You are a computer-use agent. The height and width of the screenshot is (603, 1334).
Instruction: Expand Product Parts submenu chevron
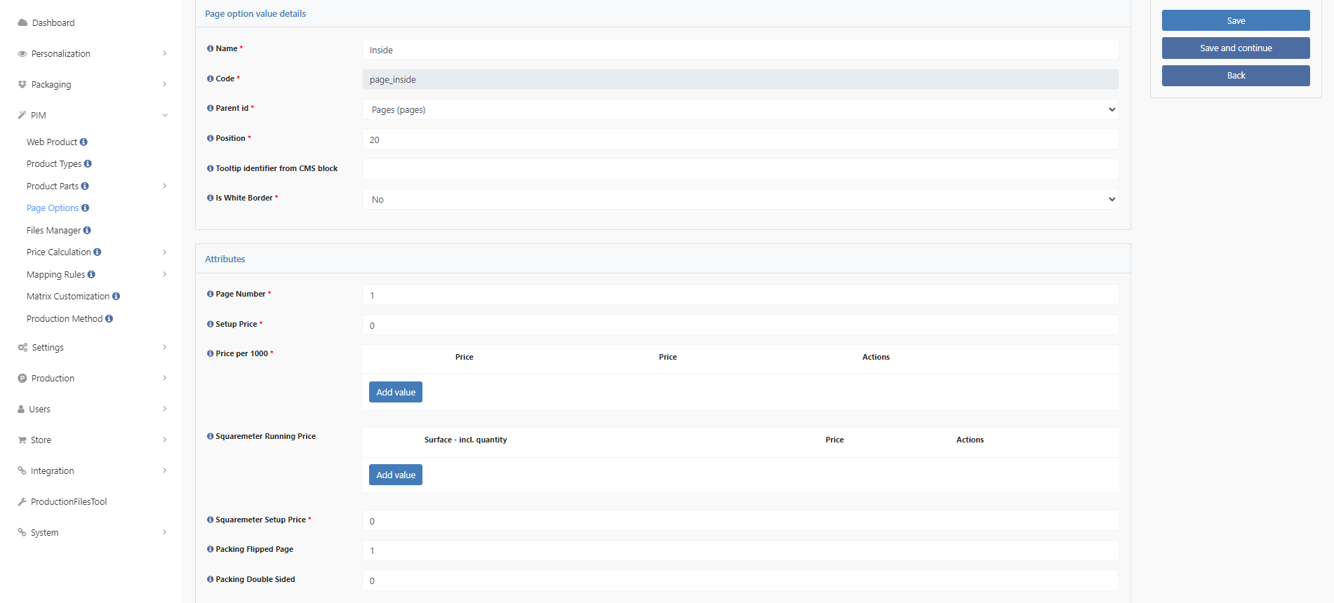[x=165, y=186]
